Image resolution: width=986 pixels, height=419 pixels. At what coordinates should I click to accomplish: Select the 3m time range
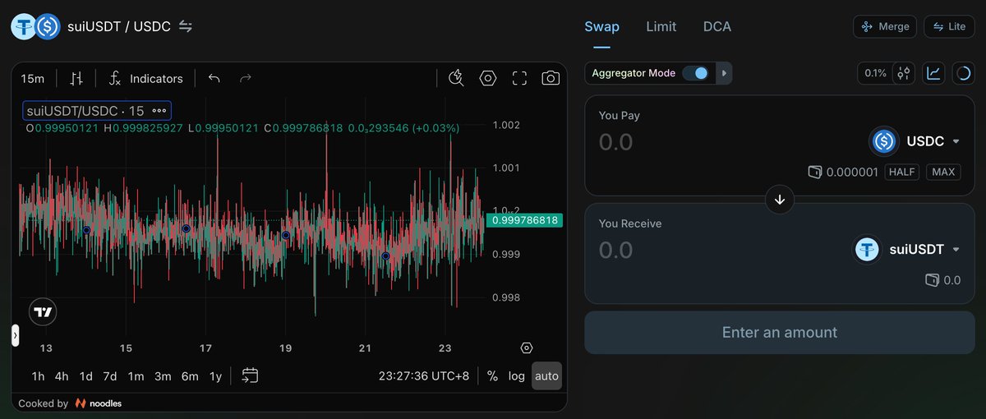click(163, 376)
